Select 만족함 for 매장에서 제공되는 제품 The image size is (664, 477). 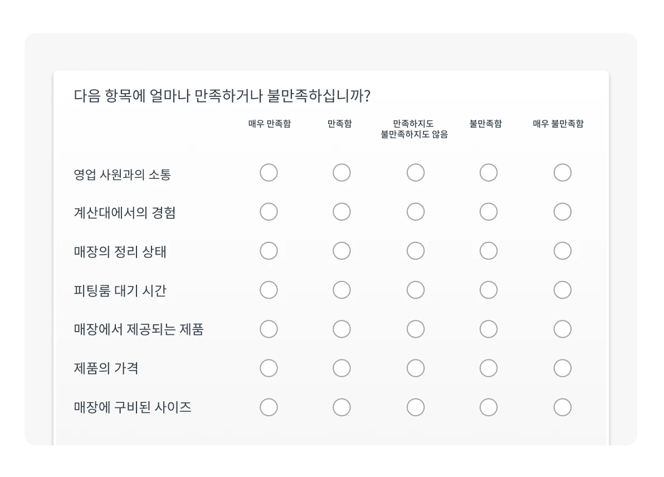(341, 329)
